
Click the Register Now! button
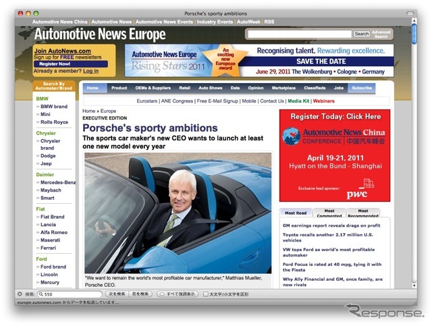71,64
